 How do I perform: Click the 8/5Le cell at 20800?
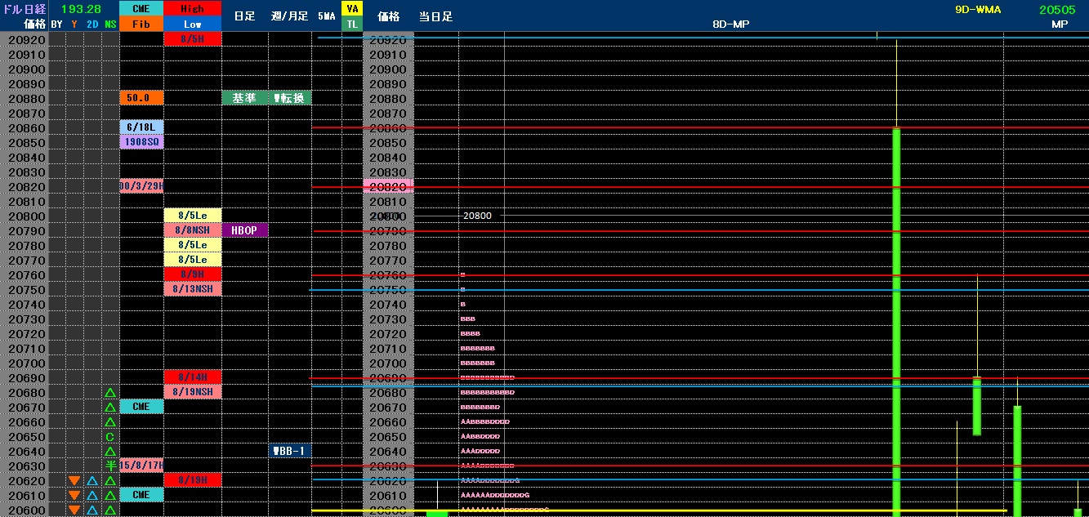(x=192, y=216)
